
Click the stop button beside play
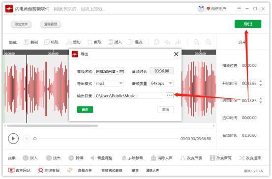[27, 138]
